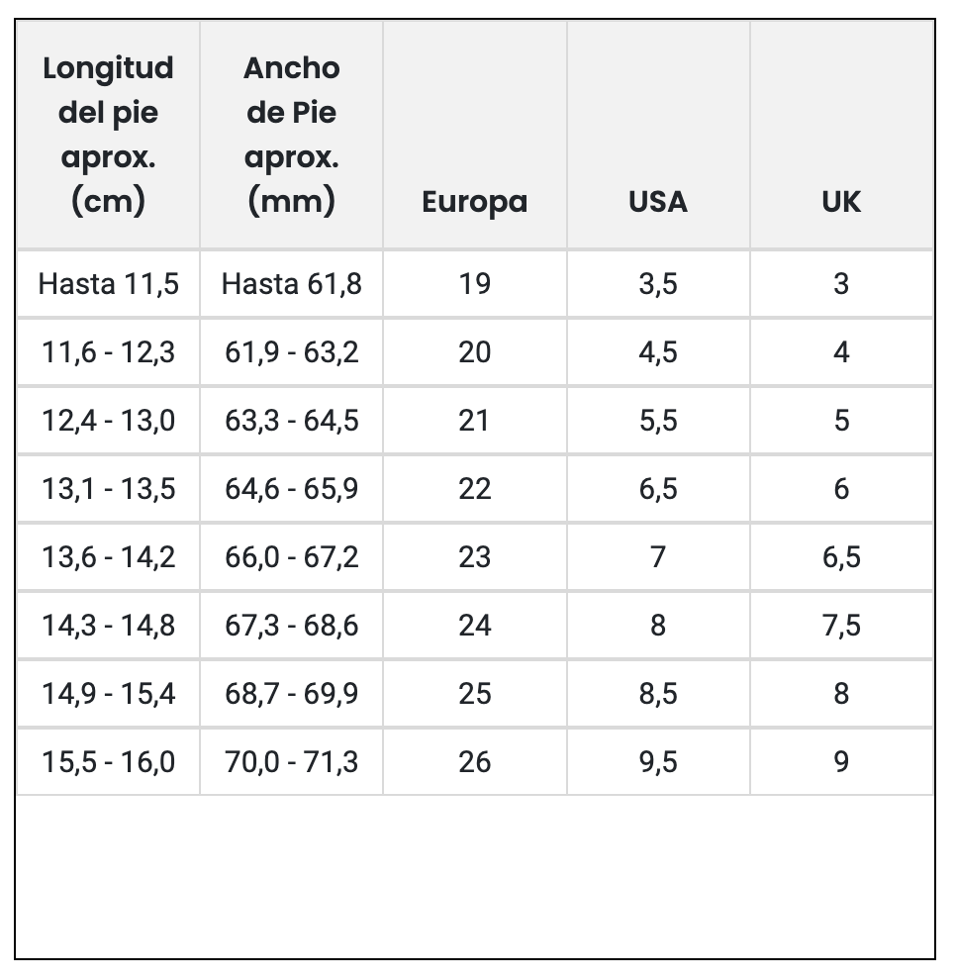Select European size 22 cell
956x980 pixels.
tap(474, 489)
